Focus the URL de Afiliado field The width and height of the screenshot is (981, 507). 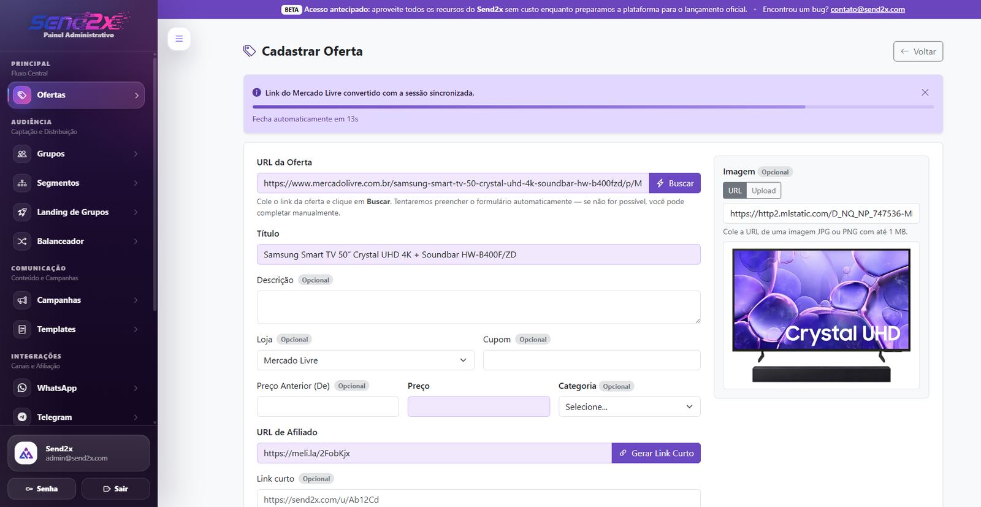pos(434,453)
